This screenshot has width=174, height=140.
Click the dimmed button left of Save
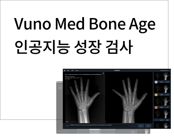click(134, 126)
